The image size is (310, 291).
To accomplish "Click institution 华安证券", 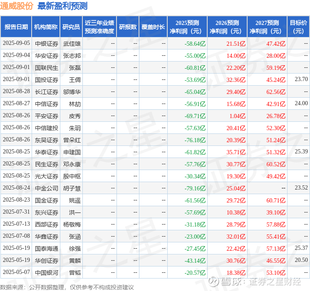I will pos(47,56).
